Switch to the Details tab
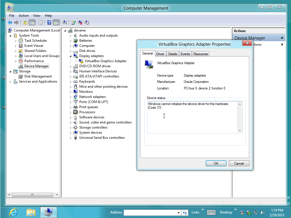The image size is (291, 218). click(x=172, y=54)
